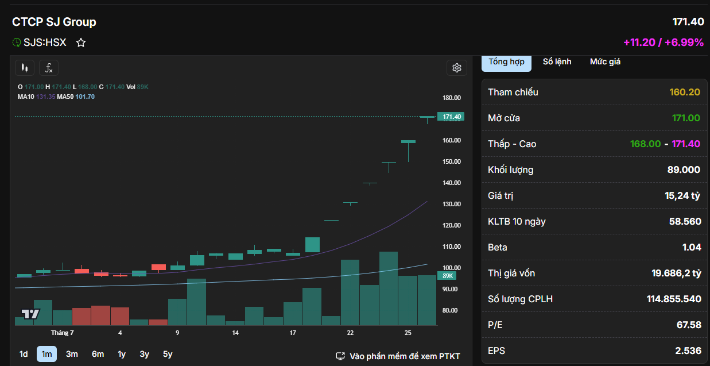Open the Tổng hợp tab
The width and height of the screenshot is (710, 366).
(506, 62)
